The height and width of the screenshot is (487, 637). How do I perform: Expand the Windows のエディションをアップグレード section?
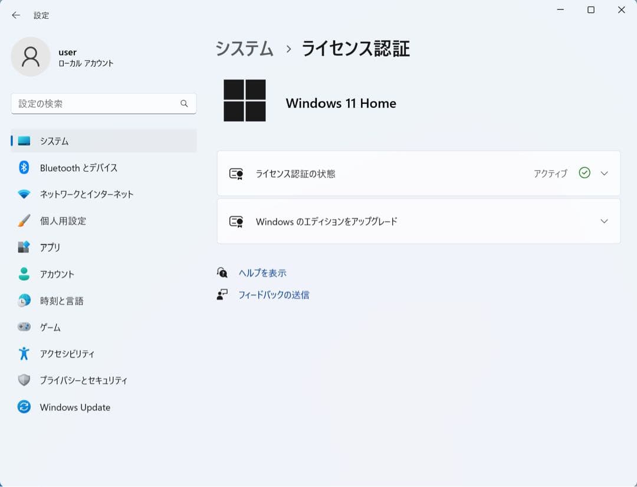pos(604,221)
